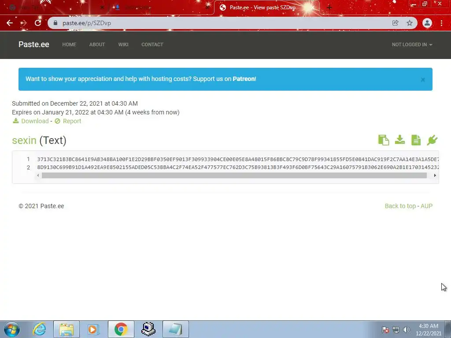The height and width of the screenshot is (338, 451).
Task: Click scroll right arrow of code box
Action: [x=435, y=175]
